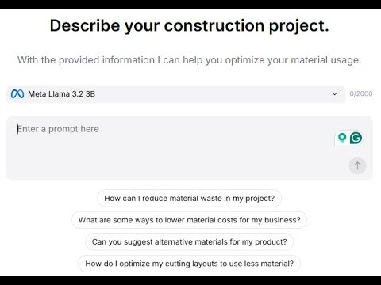The width and height of the screenshot is (381, 285).
Task: Click the 'Describe your construction project.' heading
Action: [190, 26]
